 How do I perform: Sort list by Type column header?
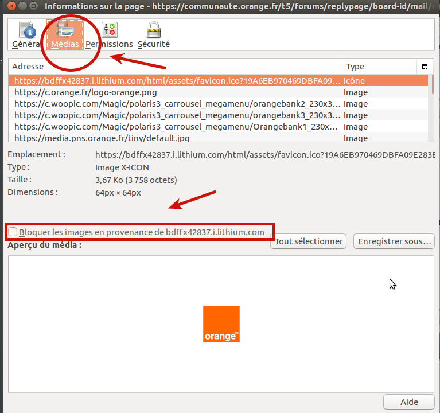[x=379, y=67]
